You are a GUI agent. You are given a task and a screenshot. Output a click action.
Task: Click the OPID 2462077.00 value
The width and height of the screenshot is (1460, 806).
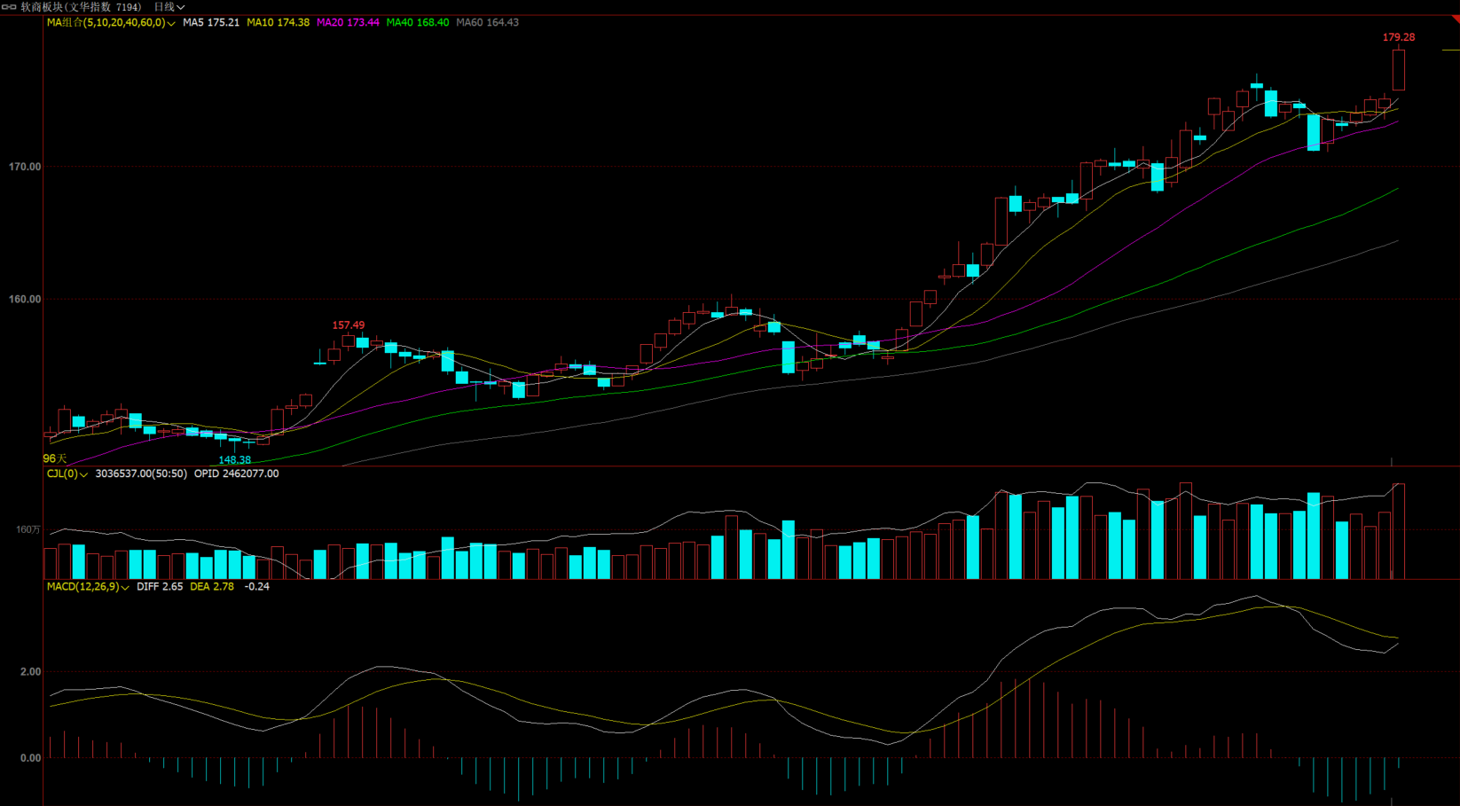(x=236, y=474)
